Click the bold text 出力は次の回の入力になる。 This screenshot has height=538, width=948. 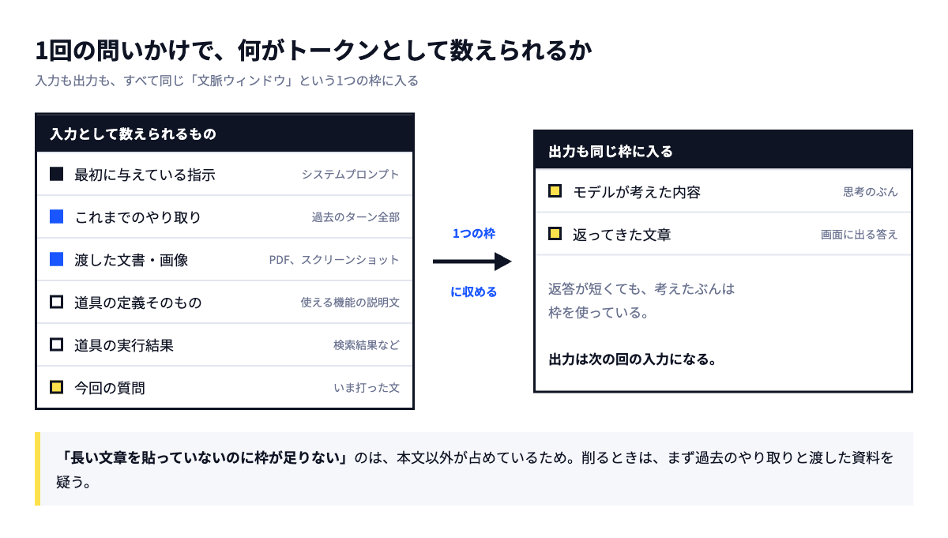tap(632, 360)
